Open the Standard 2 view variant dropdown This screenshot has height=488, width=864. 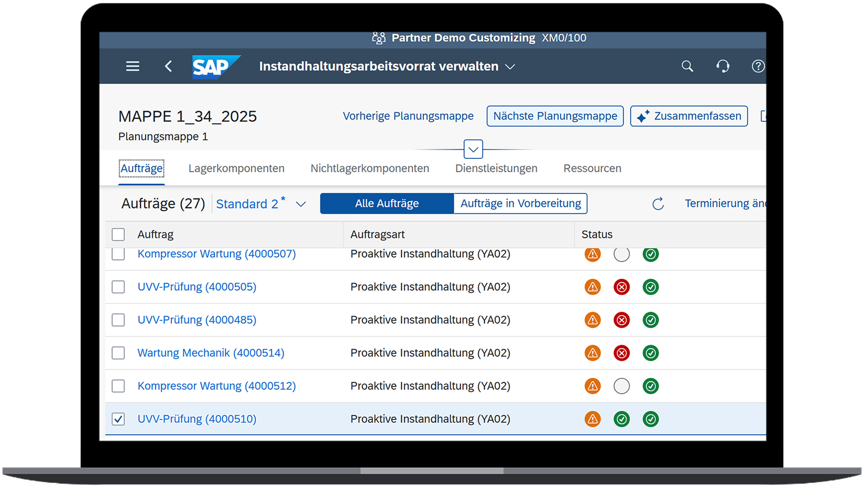coord(301,204)
